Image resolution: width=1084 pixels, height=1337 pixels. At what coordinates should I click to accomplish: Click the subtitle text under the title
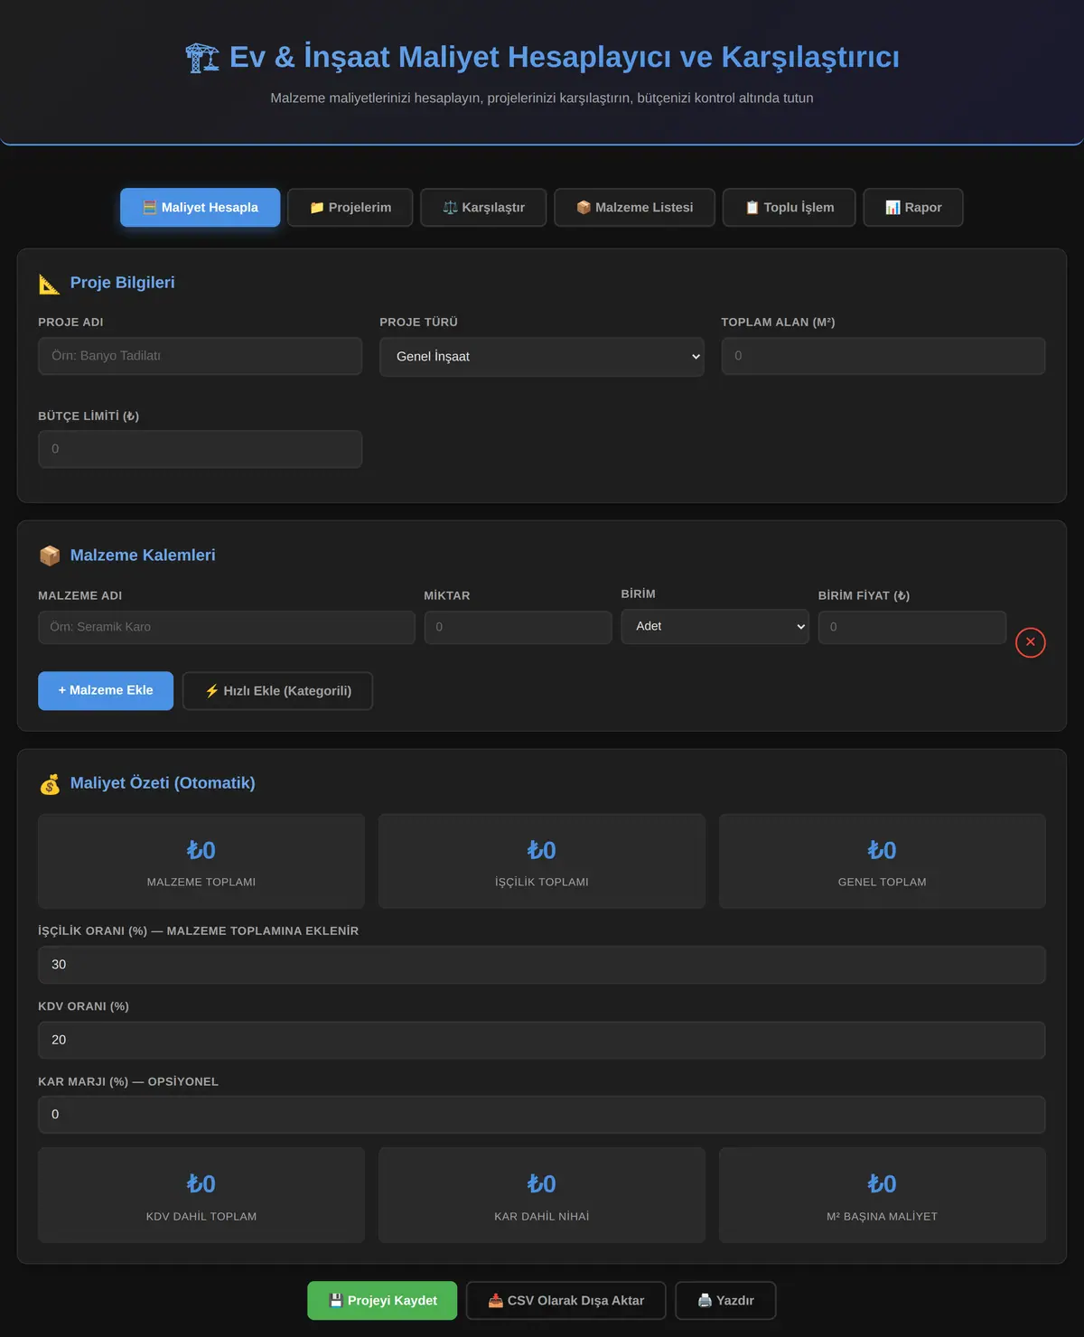click(542, 98)
